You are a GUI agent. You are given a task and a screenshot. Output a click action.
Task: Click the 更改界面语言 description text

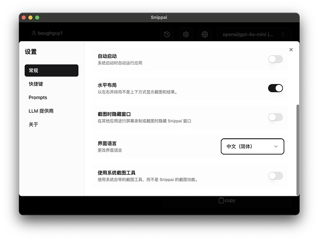click(x=110, y=150)
